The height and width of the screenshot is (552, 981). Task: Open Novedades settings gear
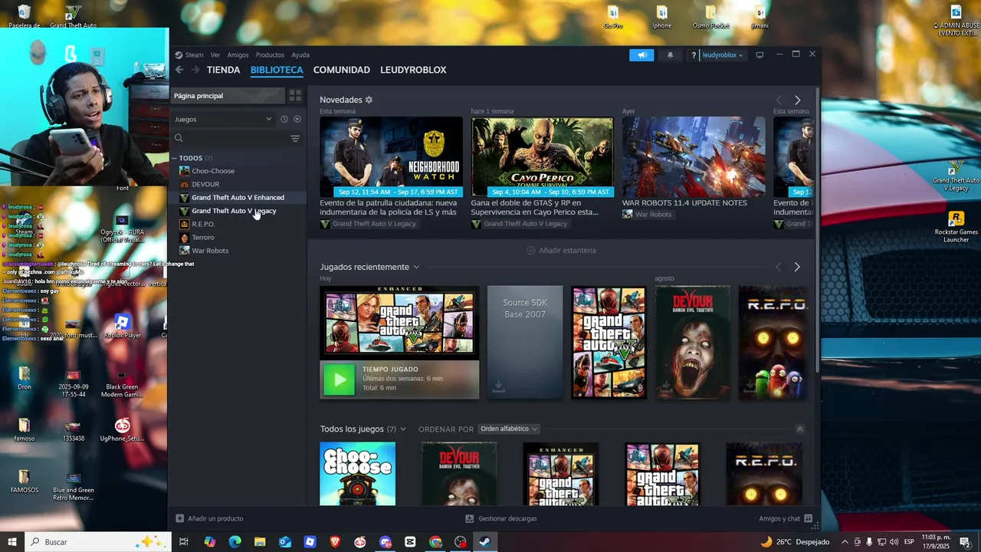pyautogui.click(x=369, y=100)
